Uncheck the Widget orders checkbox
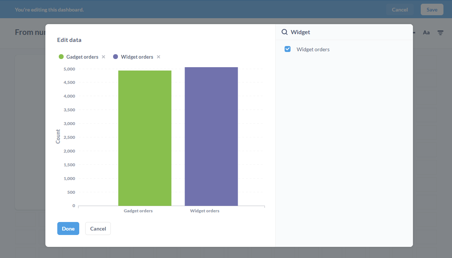Viewport: 452px width, 258px height. pyautogui.click(x=288, y=49)
